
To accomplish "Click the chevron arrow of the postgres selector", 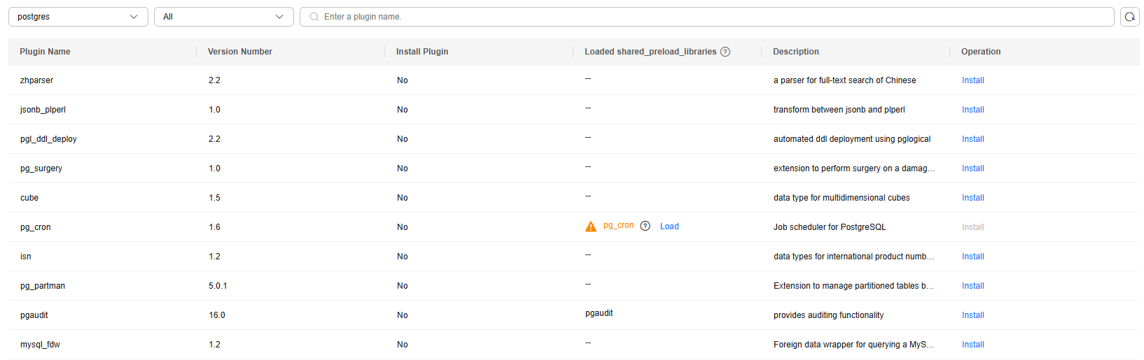I will coord(134,17).
